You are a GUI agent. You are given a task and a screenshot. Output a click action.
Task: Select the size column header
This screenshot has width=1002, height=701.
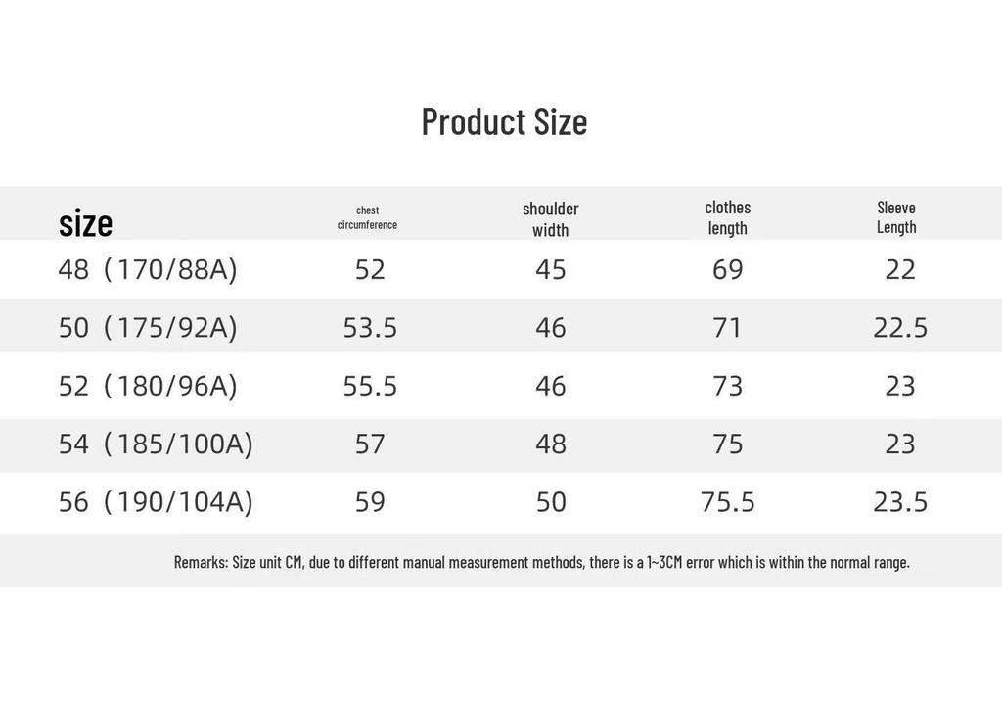click(x=86, y=223)
